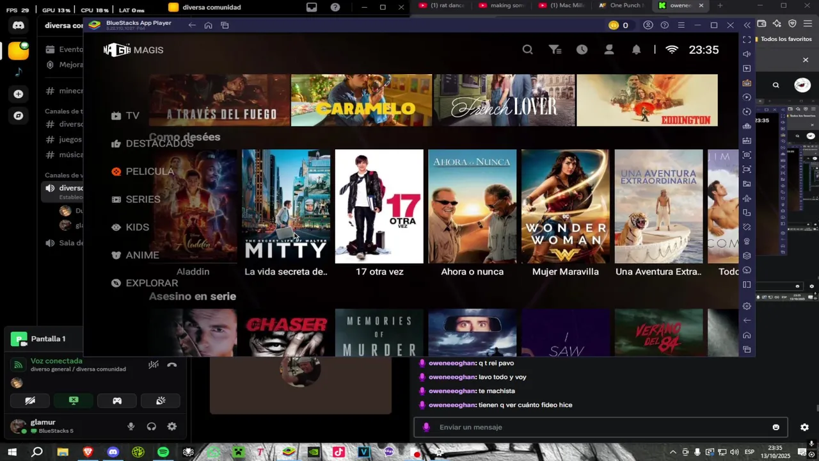Select TV in MAGIS side menu

(x=125, y=116)
